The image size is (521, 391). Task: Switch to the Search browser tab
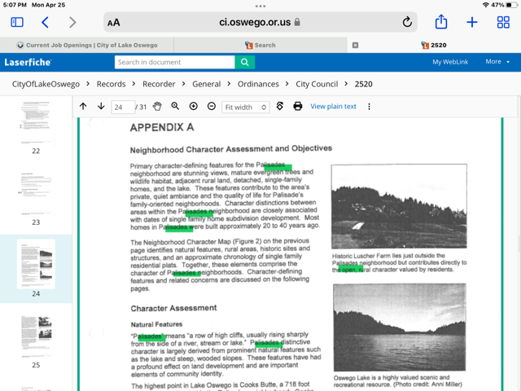(x=260, y=45)
